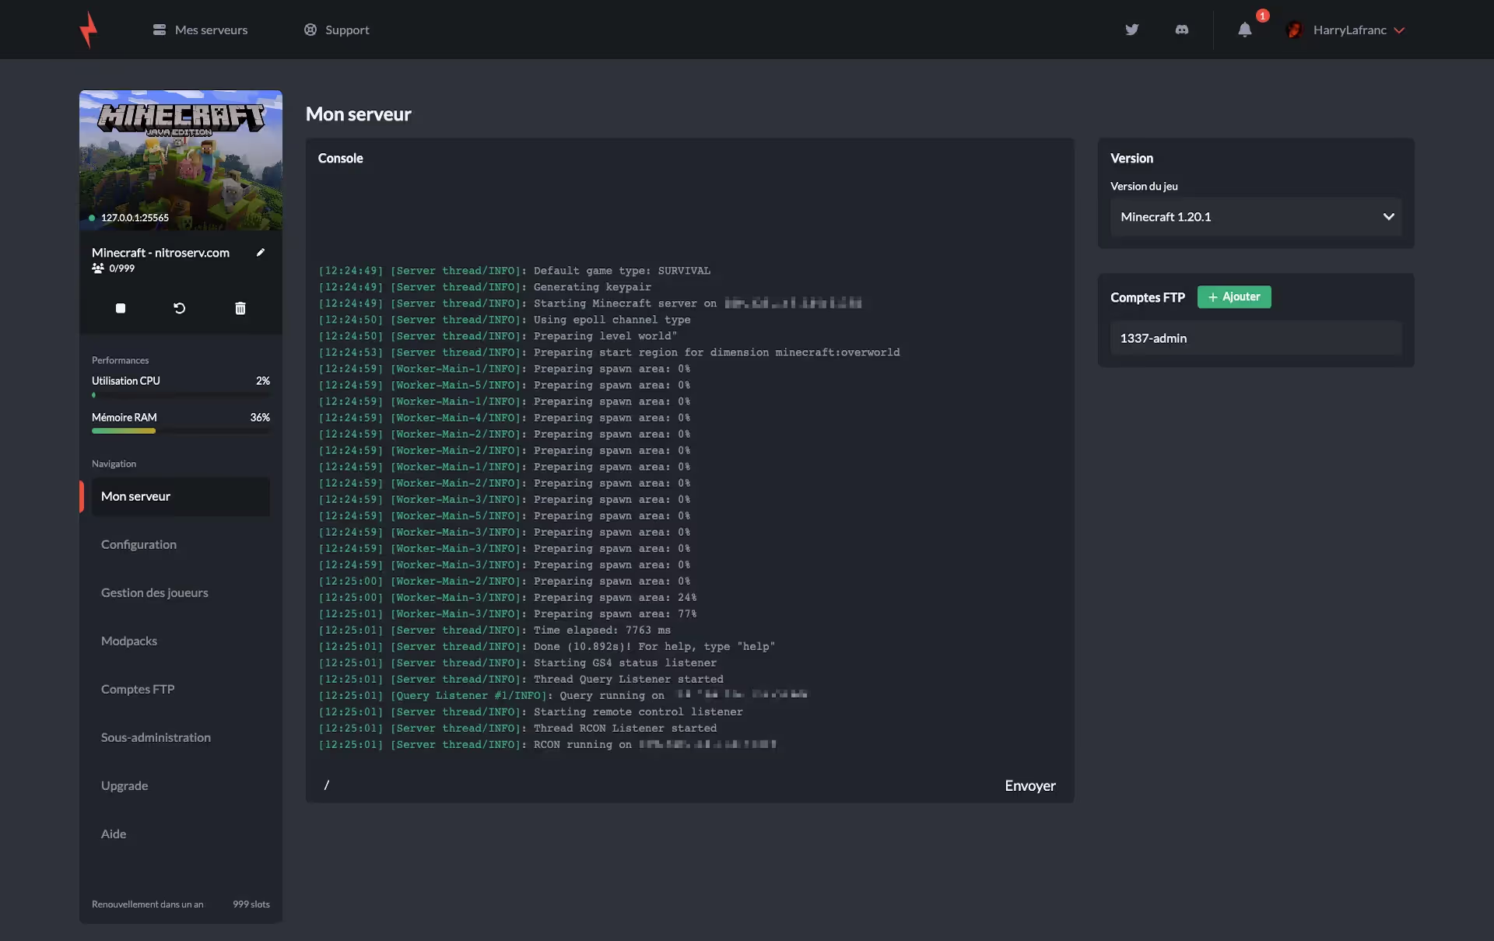Click the RAM 36% value

(260, 418)
